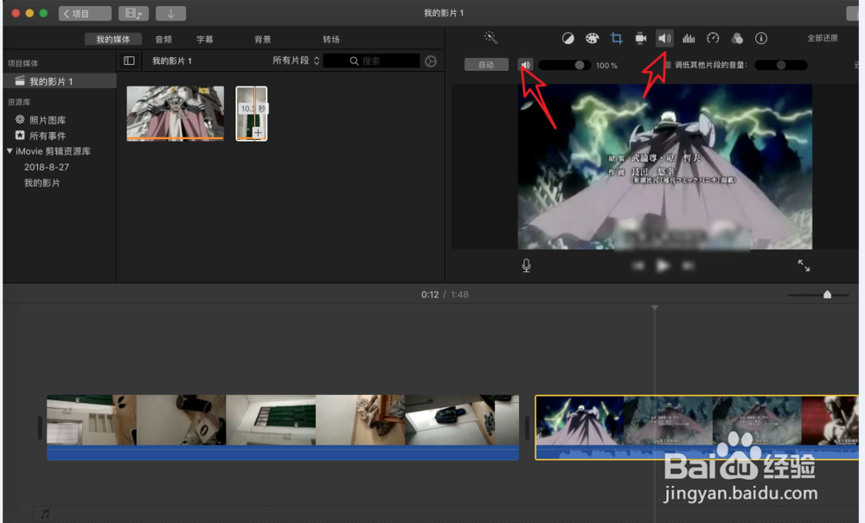The width and height of the screenshot is (865, 523).
Task: Collapse the iMovie 剪辑资源库 tree item
Action: 10,153
